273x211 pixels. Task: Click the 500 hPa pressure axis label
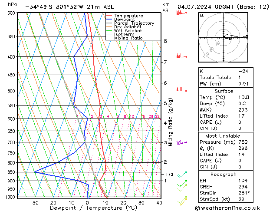(x=11, y=91)
